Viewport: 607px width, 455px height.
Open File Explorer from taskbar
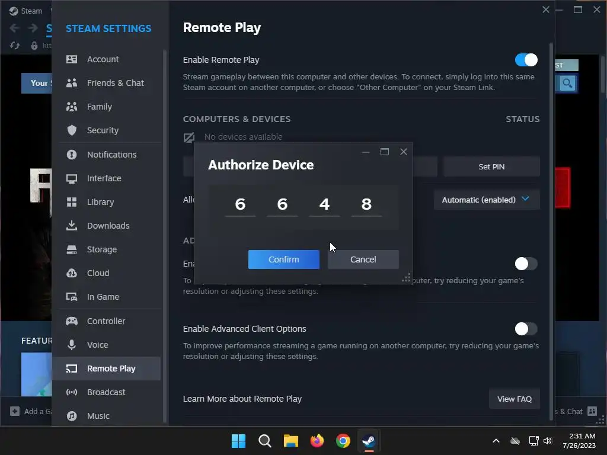click(290, 441)
